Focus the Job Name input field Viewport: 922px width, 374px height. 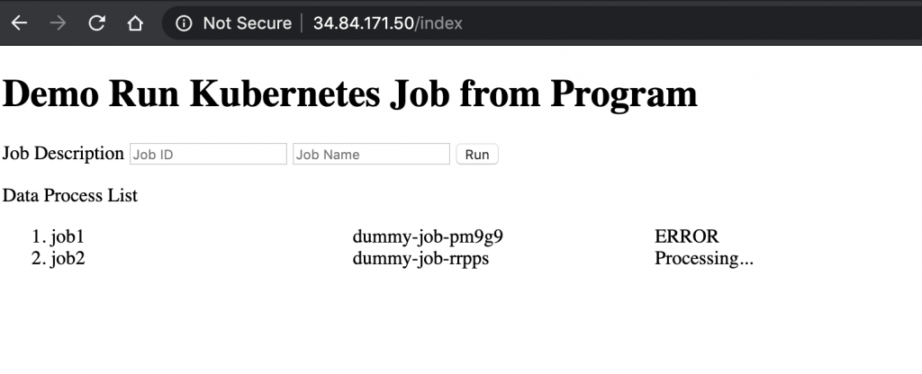(x=371, y=154)
